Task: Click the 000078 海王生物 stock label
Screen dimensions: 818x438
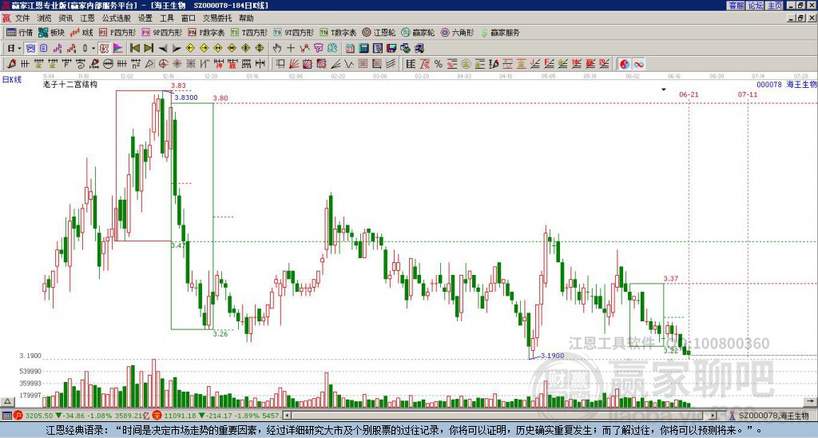Action: [x=787, y=84]
